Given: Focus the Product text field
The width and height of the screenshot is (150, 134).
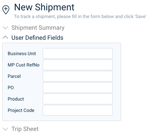Looking at the screenshot, I should (78, 99).
